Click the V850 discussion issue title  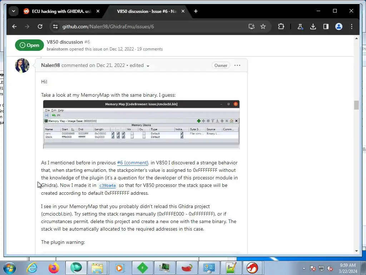click(65, 42)
